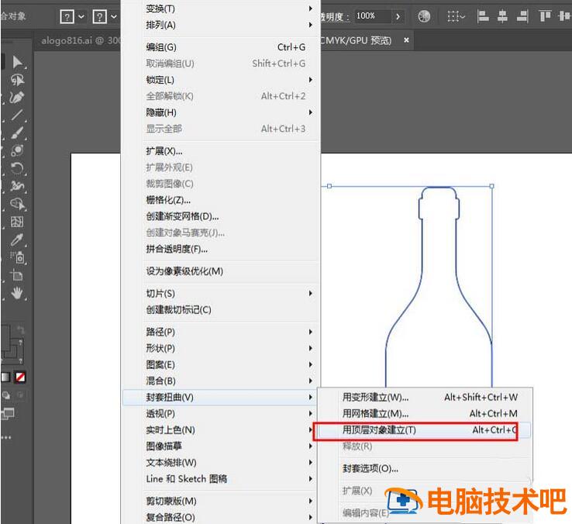This screenshot has width=572, height=524.
Task: Close the CMYK/GPU preview document tab
Action: pos(406,40)
